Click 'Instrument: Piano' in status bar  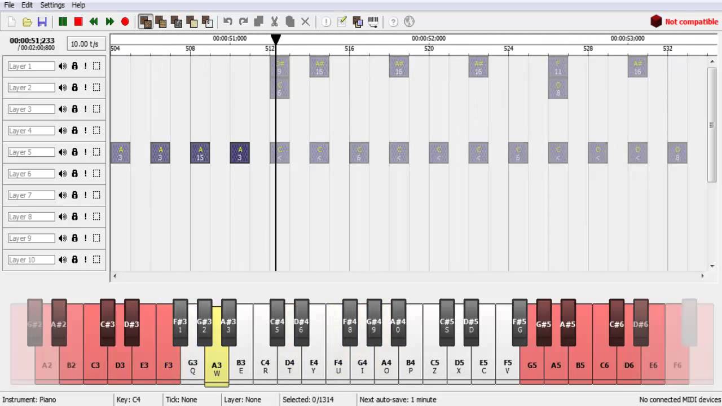pyautogui.click(x=29, y=400)
